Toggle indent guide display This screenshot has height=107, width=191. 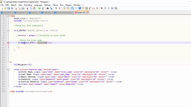pyautogui.click(x=79, y=8)
